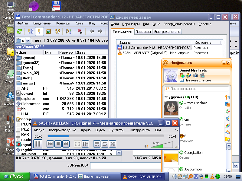Open Команды menu in Total Commander

[63, 24]
